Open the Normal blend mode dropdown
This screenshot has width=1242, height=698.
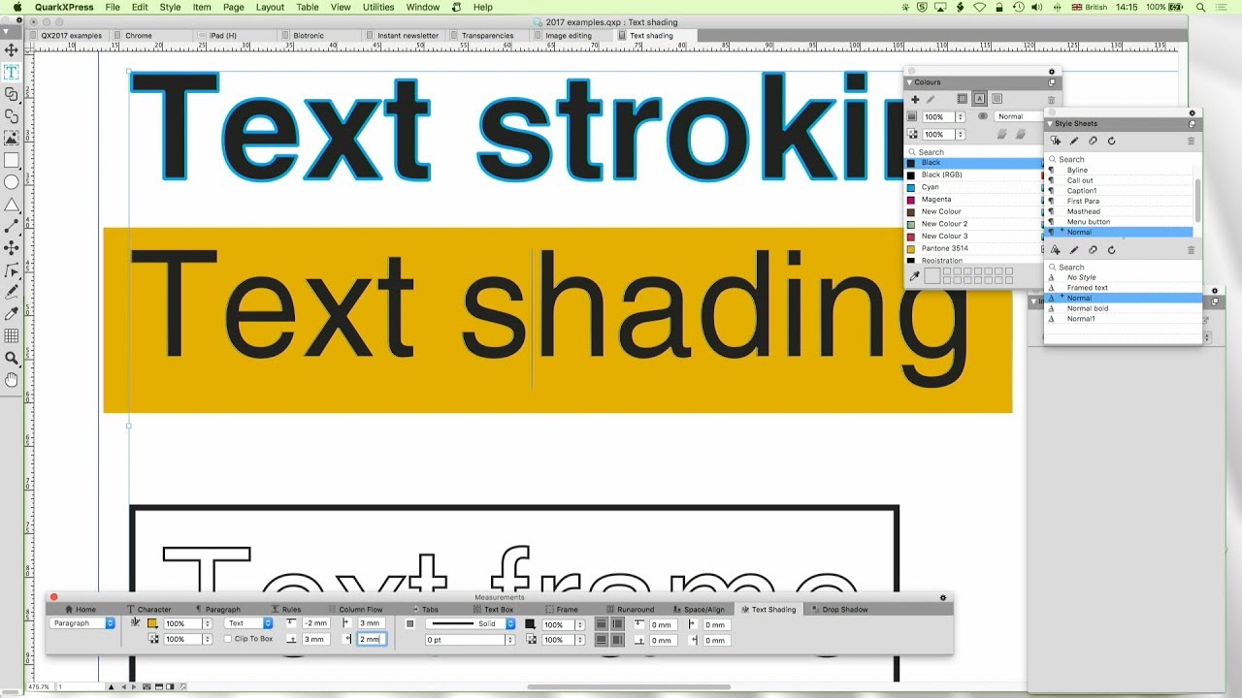pyautogui.click(x=1019, y=116)
